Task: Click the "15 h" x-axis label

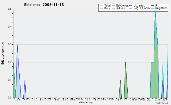Action: click(111, 99)
